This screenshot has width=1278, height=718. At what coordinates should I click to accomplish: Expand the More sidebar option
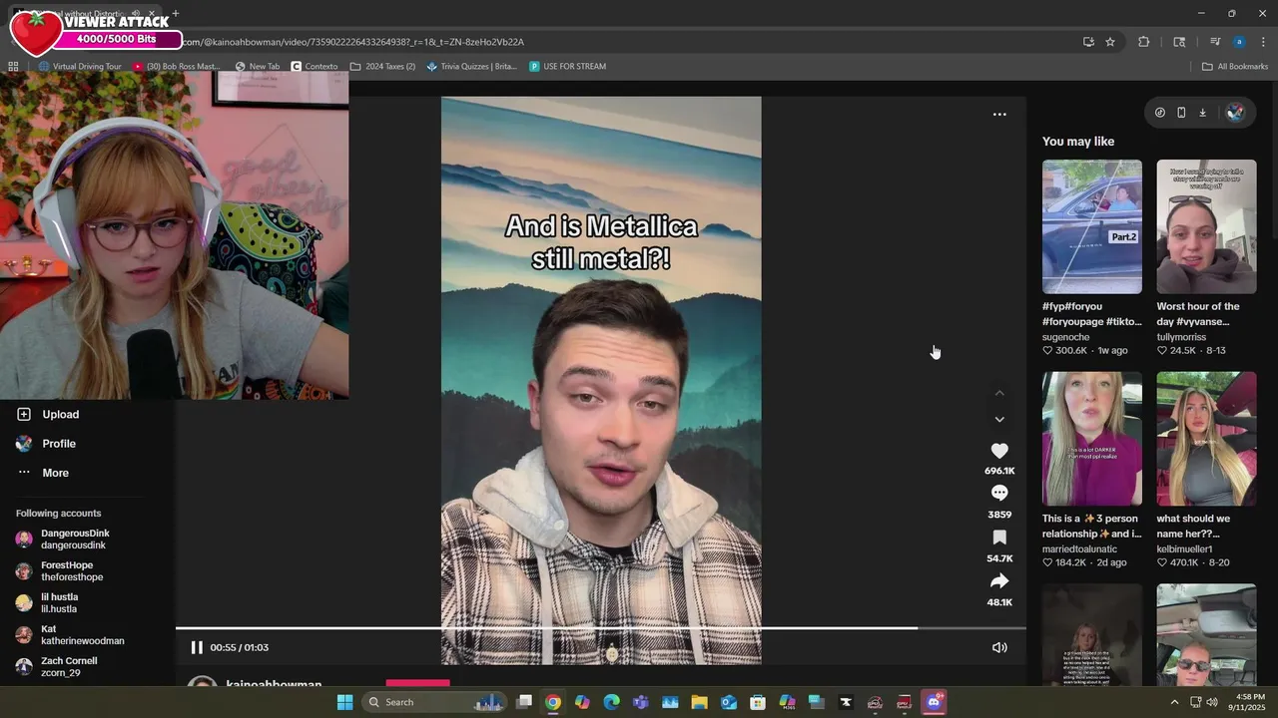tap(55, 473)
